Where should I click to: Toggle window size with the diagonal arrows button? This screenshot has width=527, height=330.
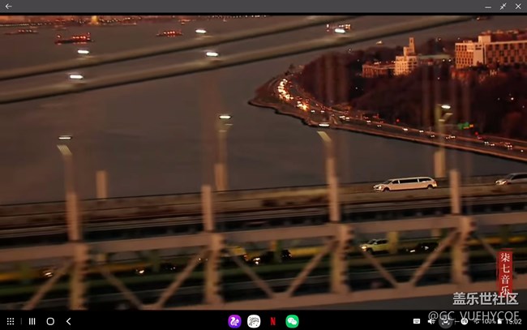(503, 6)
